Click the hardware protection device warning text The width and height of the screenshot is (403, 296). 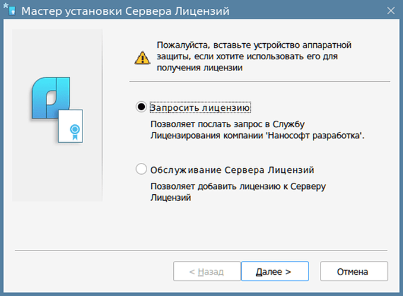point(254,56)
